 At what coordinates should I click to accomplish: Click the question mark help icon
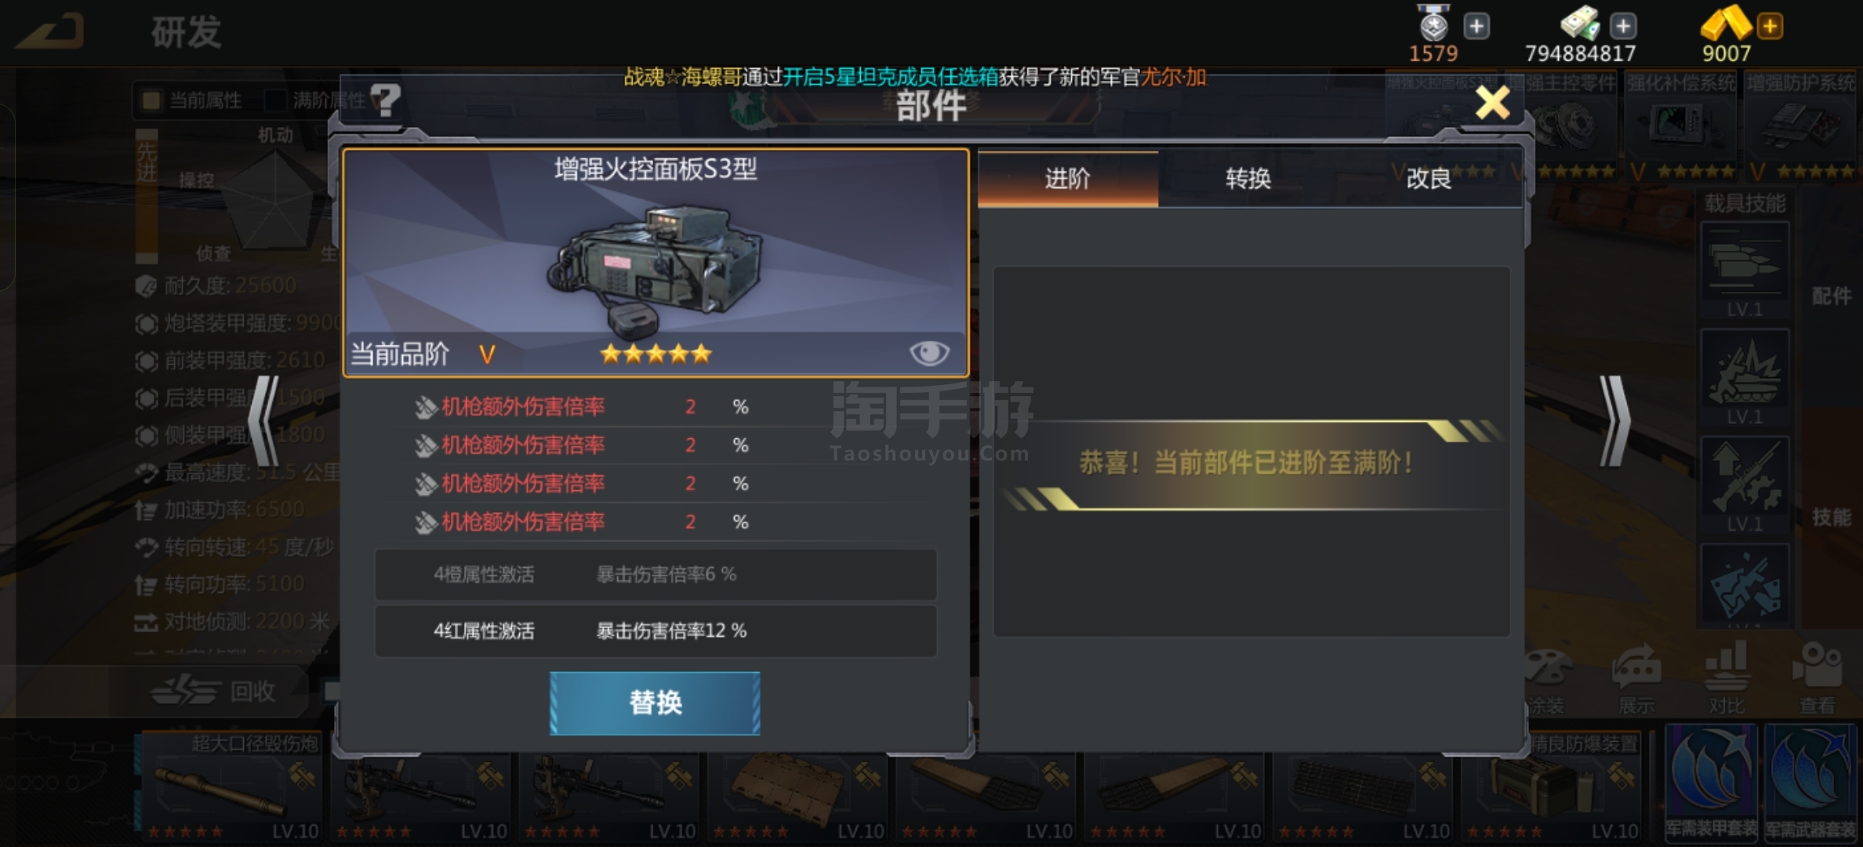click(385, 101)
